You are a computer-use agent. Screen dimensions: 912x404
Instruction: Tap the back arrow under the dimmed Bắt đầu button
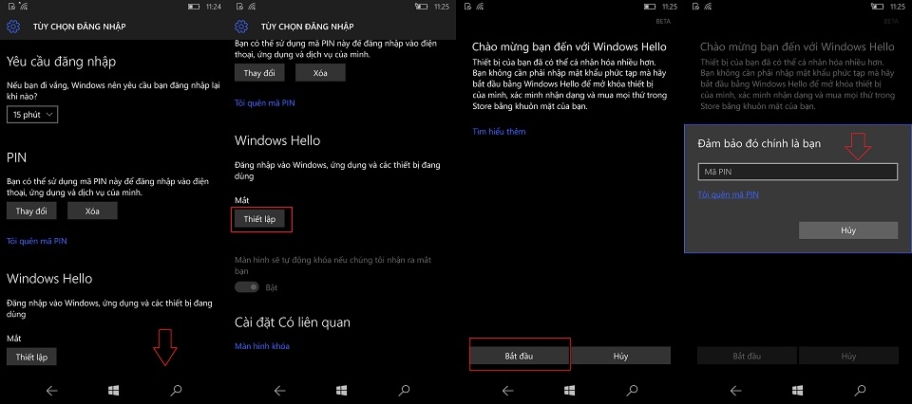[x=735, y=391]
